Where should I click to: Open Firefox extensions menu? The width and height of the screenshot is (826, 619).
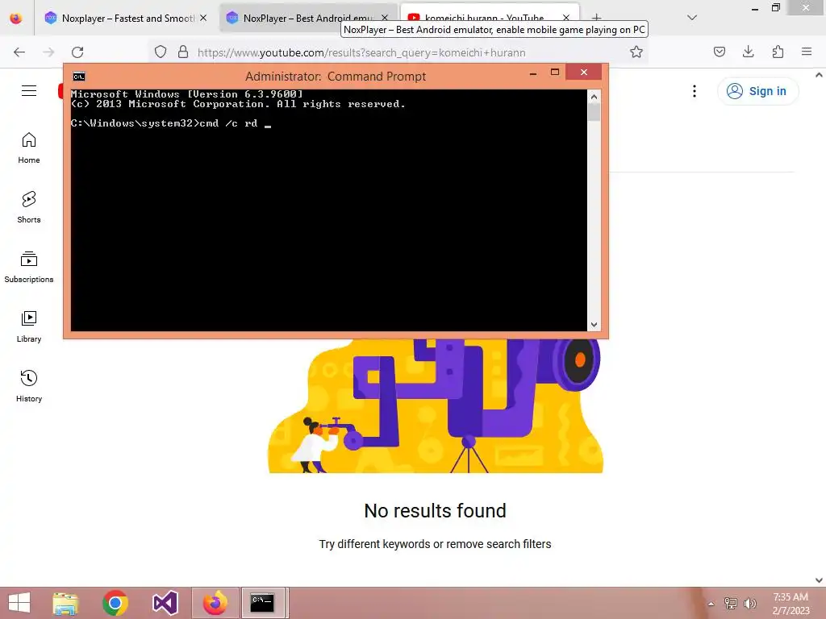point(778,52)
